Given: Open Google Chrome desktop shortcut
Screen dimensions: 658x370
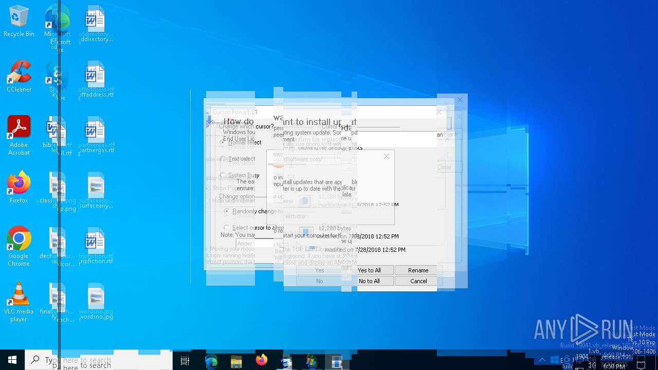Looking at the screenshot, I should pos(19,247).
